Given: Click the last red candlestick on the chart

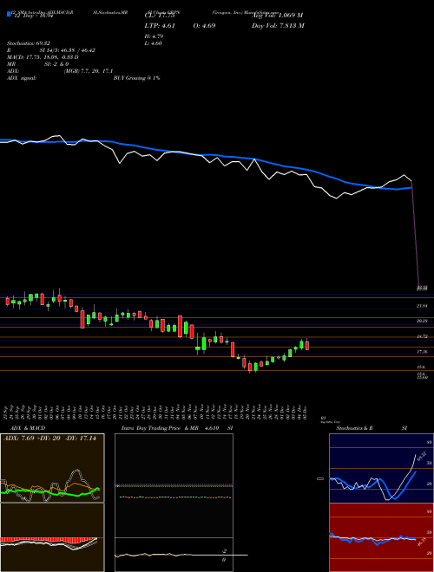Looking at the screenshot, I should (307, 345).
